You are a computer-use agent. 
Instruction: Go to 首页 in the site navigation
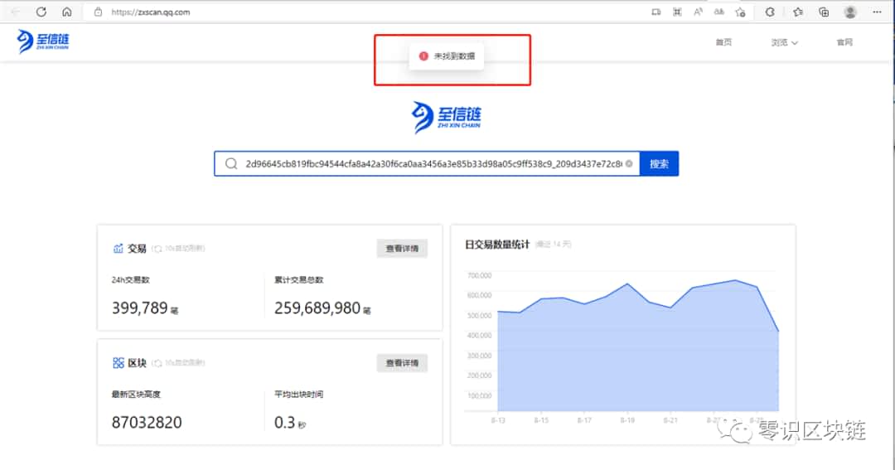tap(723, 42)
